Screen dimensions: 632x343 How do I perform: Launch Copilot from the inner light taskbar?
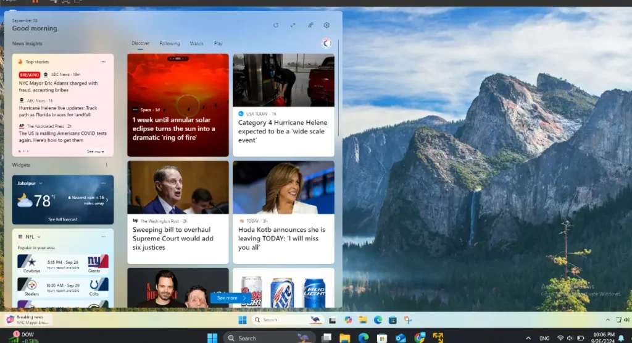[348, 320]
